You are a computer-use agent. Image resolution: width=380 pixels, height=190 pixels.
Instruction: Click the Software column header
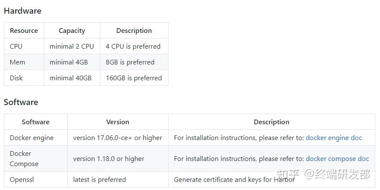[36, 122]
